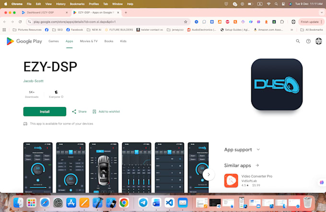Open the Chrome History menu
This screenshot has width=326, height=212.
(x=61, y=4)
